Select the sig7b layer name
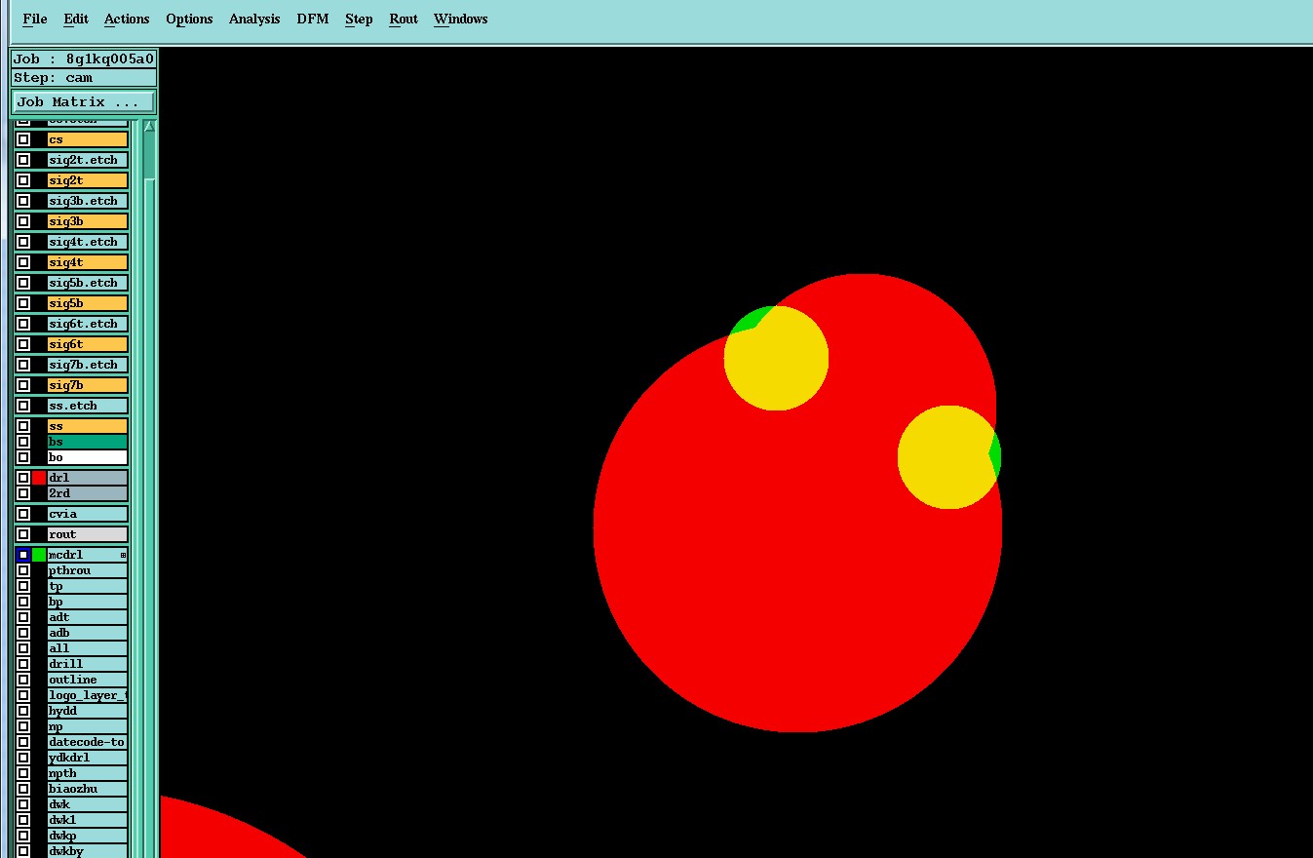 pos(88,385)
